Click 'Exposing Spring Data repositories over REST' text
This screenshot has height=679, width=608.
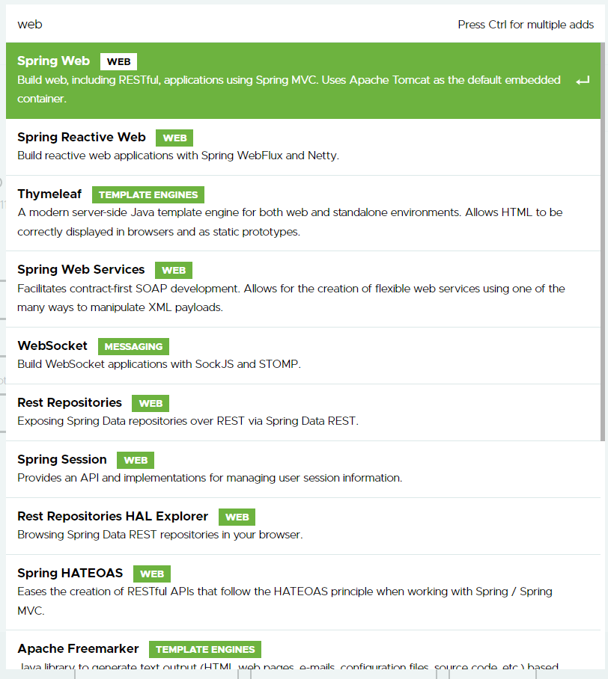point(188,421)
